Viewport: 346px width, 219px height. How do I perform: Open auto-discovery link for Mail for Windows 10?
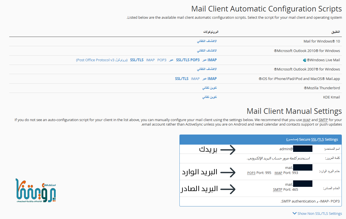[x=207, y=41]
